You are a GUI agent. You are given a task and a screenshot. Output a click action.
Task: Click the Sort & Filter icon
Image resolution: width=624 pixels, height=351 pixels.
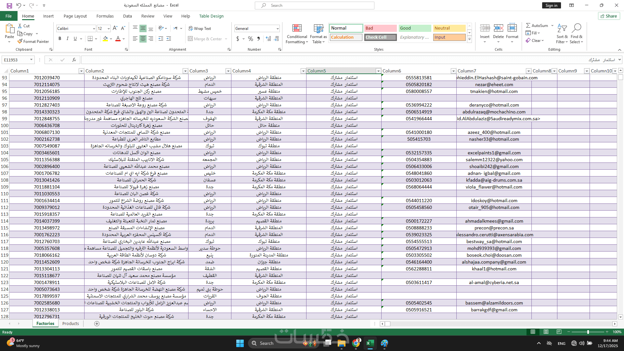[562, 29]
